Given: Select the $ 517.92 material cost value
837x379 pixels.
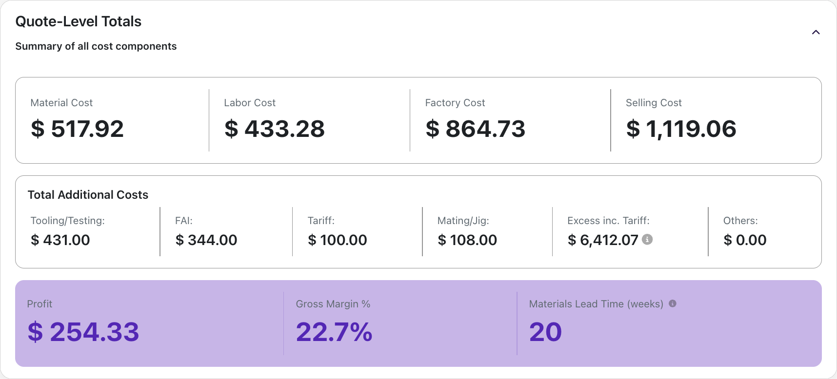Looking at the screenshot, I should (77, 129).
